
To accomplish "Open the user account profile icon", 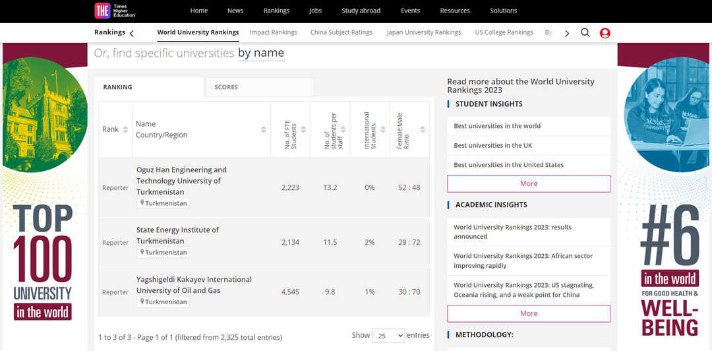I will 605,33.
